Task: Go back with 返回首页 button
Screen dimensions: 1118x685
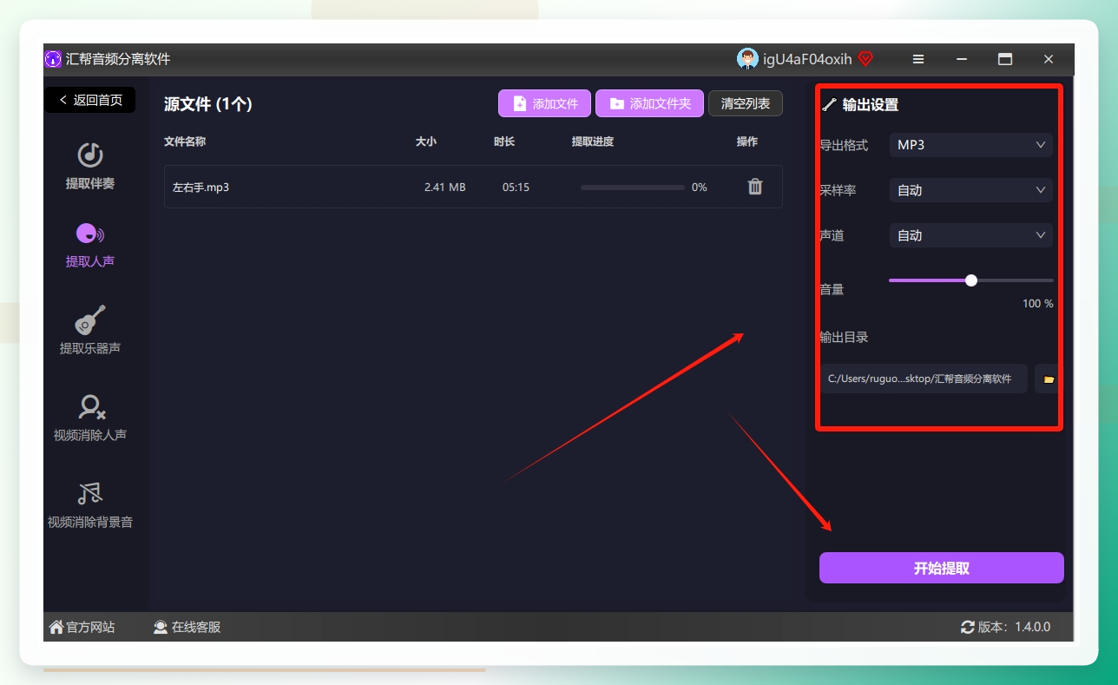Action: pos(90,100)
